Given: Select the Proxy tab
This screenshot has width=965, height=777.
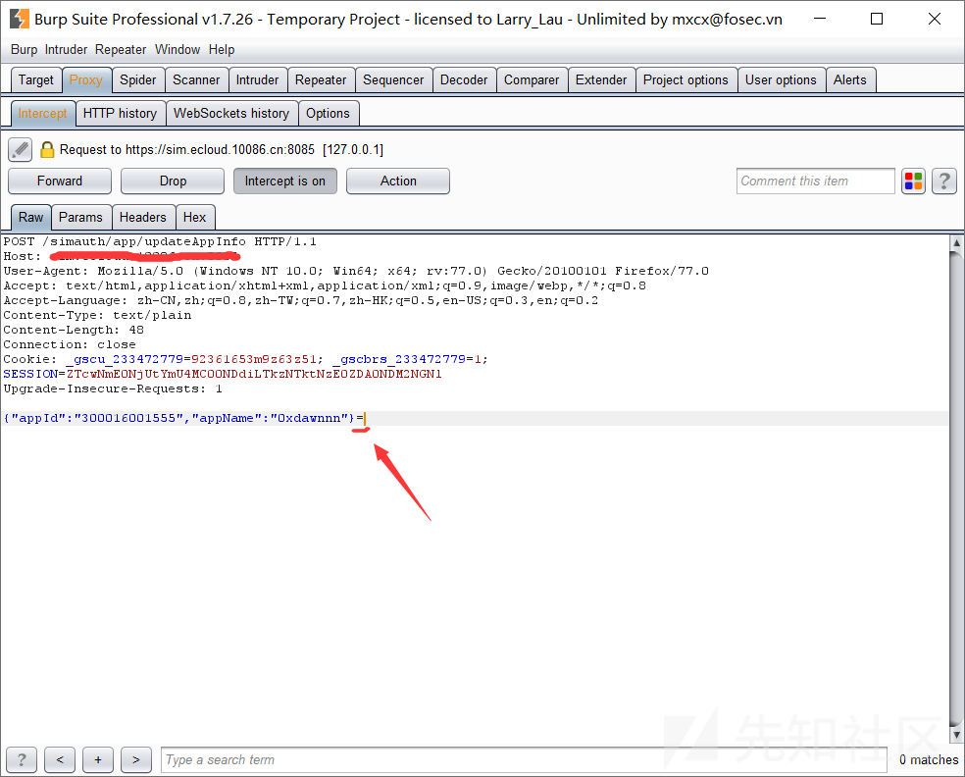Looking at the screenshot, I should pyautogui.click(x=86, y=80).
